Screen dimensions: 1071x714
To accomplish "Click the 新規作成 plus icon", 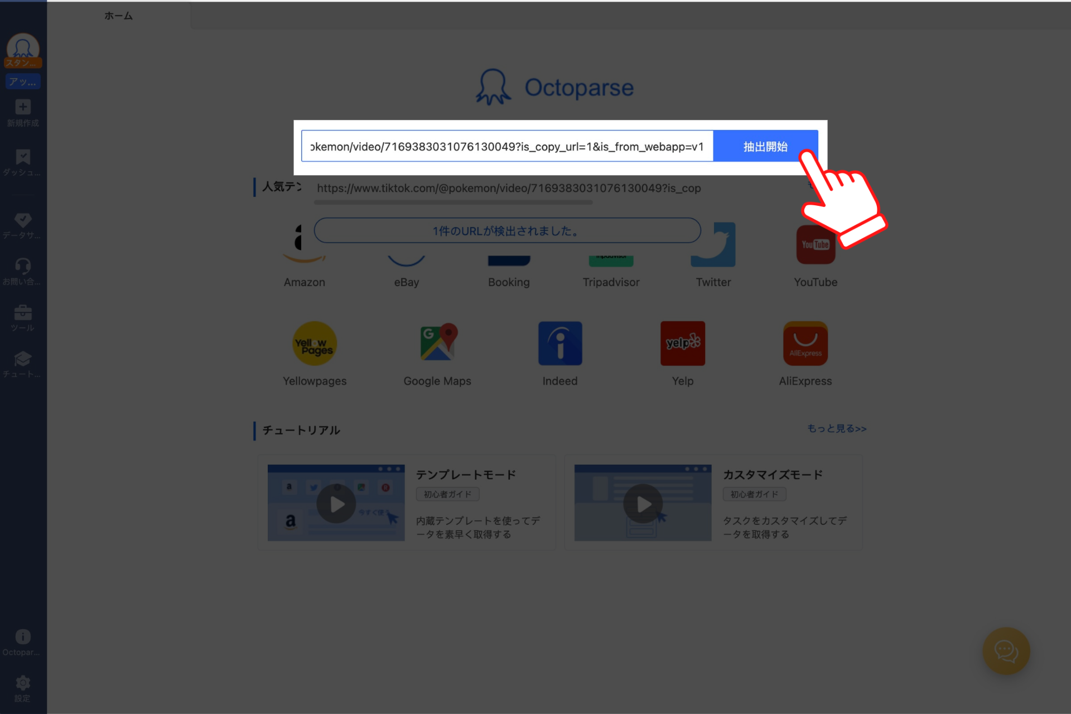I will (x=23, y=107).
